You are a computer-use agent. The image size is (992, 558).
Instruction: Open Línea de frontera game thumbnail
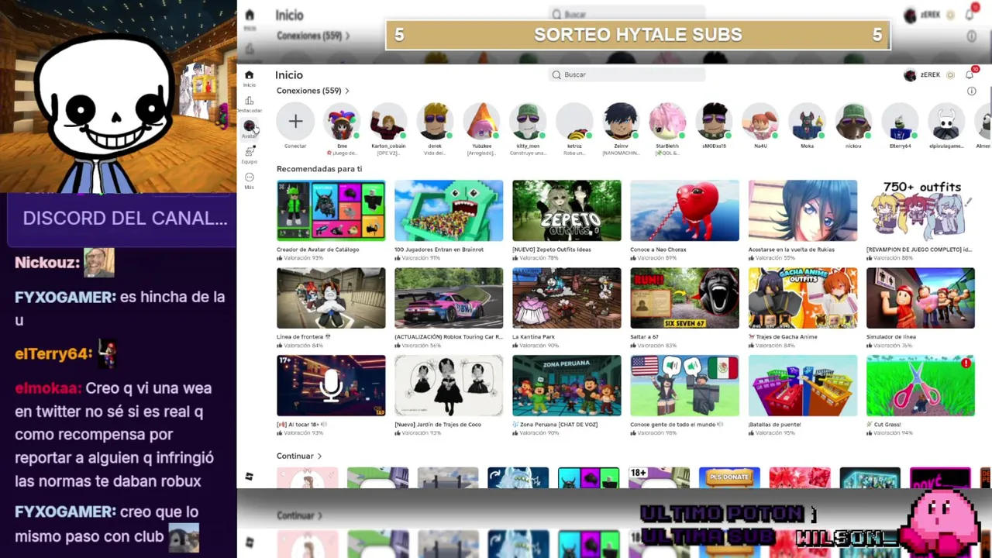(331, 298)
